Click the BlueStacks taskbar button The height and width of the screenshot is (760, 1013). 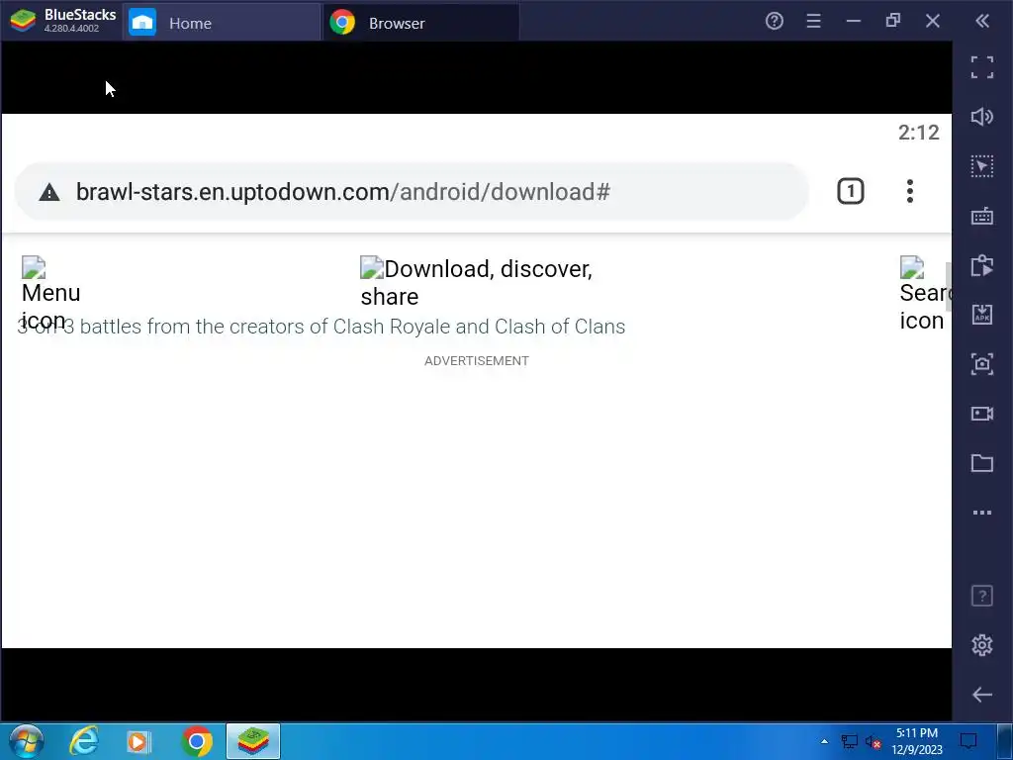(x=253, y=741)
